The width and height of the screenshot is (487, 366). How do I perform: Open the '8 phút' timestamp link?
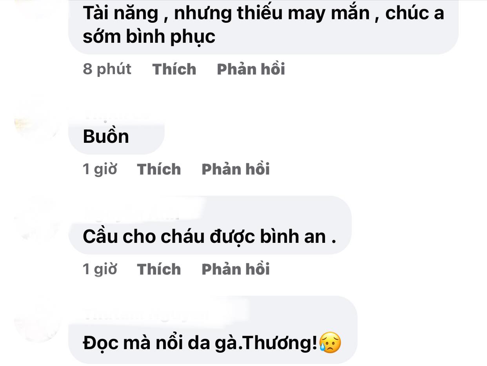coord(107,69)
